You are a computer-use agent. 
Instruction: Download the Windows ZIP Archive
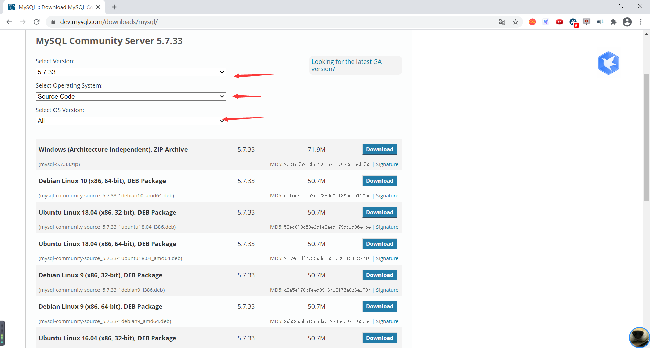[x=380, y=149]
